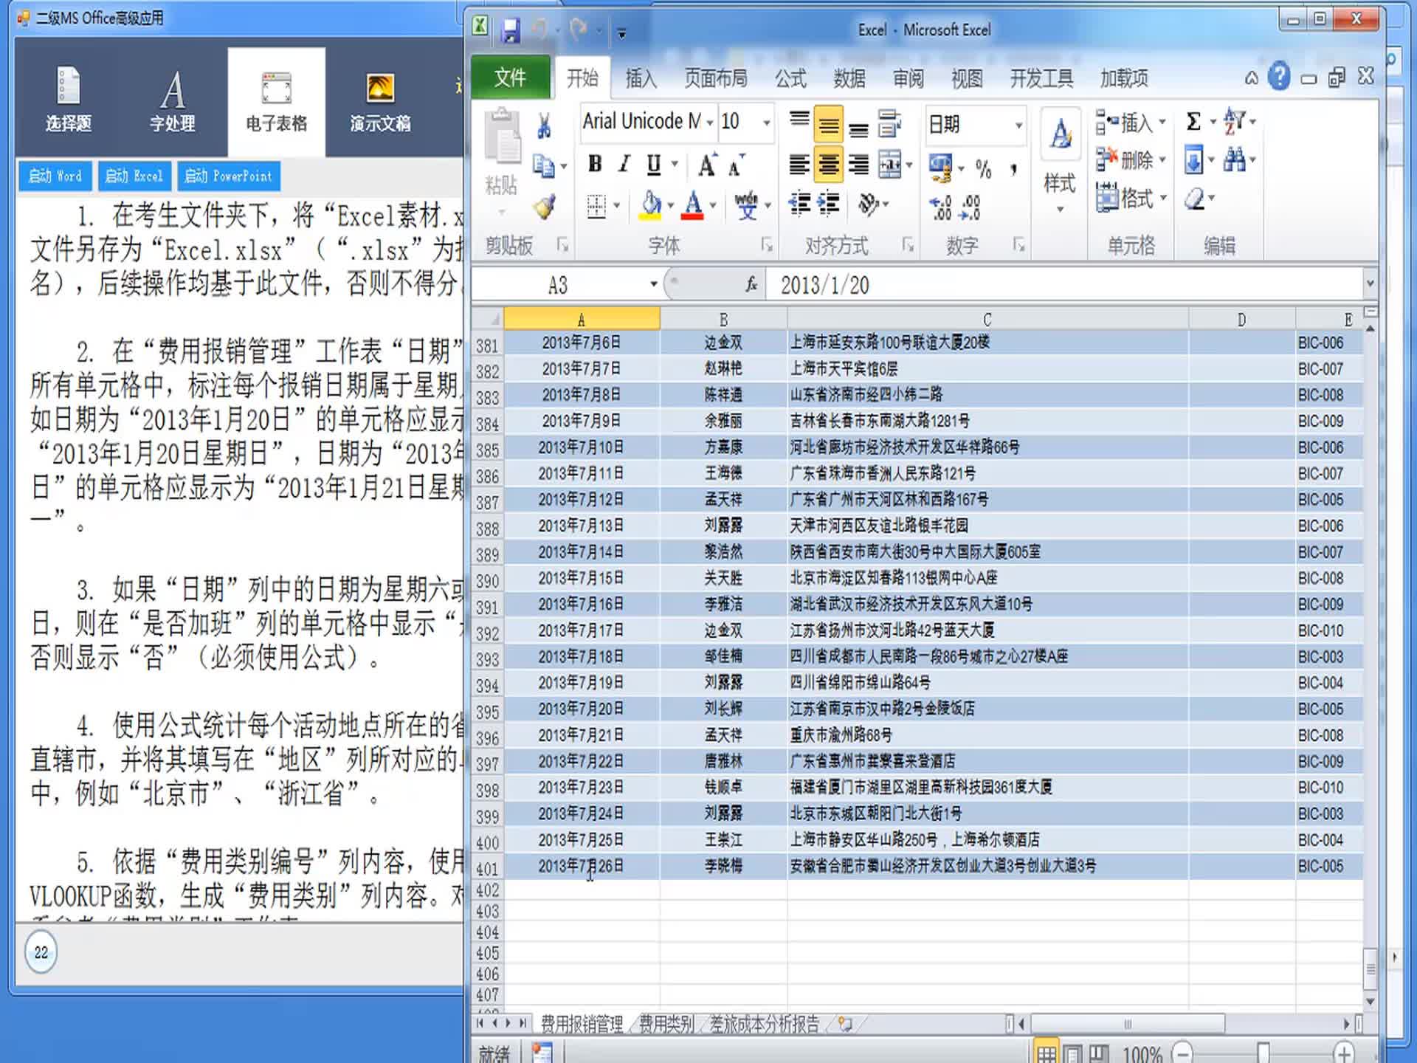This screenshot has width=1417, height=1063.
Task: Select the Percent Style icon
Action: click(982, 169)
